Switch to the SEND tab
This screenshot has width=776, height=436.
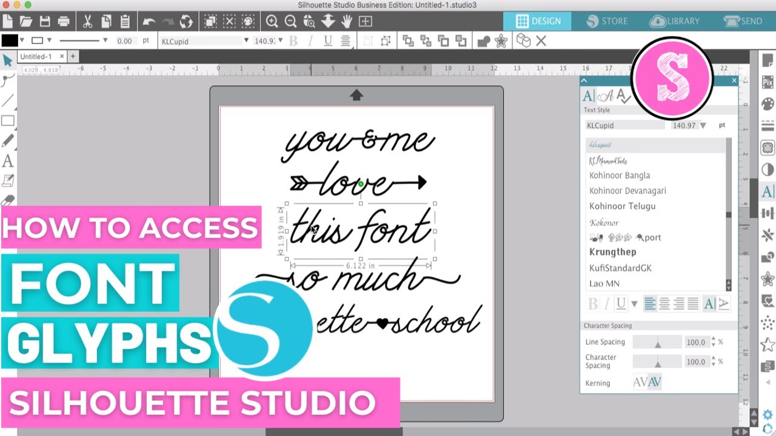(742, 21)
